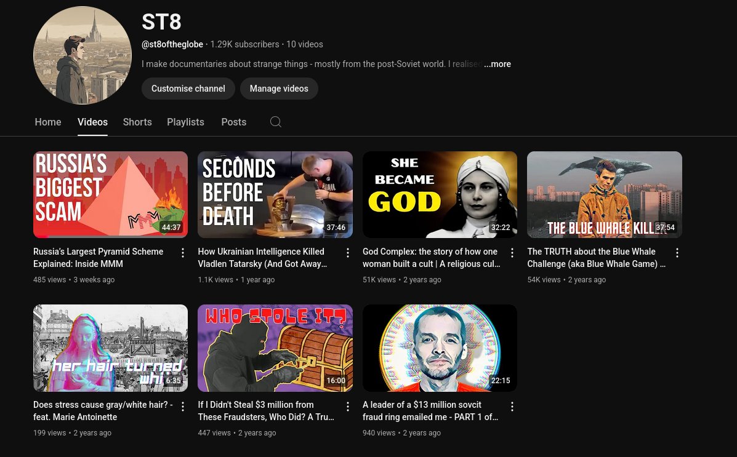737x457 pixels.
Task: Click the @st8oftheglobe channel handle
Action: (x=172, y=44)
